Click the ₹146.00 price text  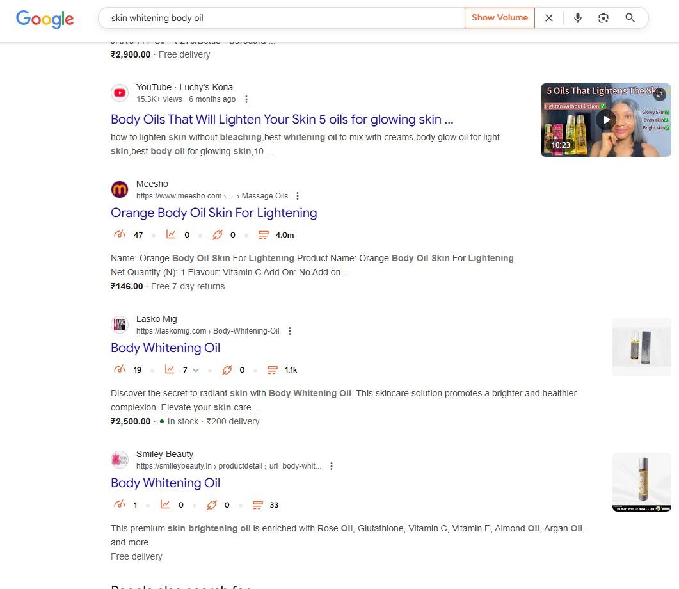(127, 286)
